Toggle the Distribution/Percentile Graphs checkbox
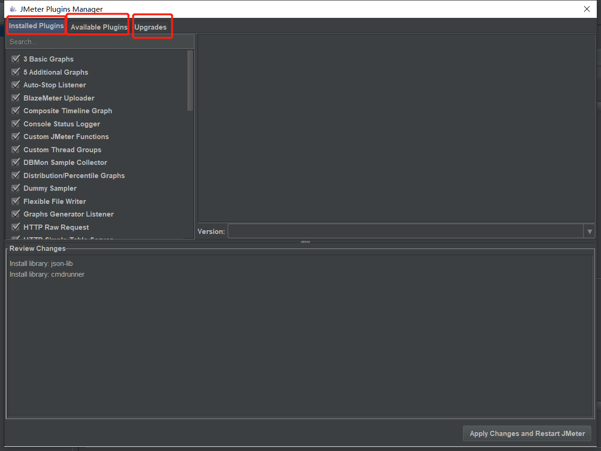The image size is (601, 451). pyautogui.click(x=15, y=175)
